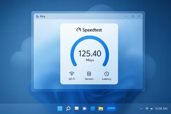
Task: Click the Speedtest gauge icon
Action: [x=79, y=30]
